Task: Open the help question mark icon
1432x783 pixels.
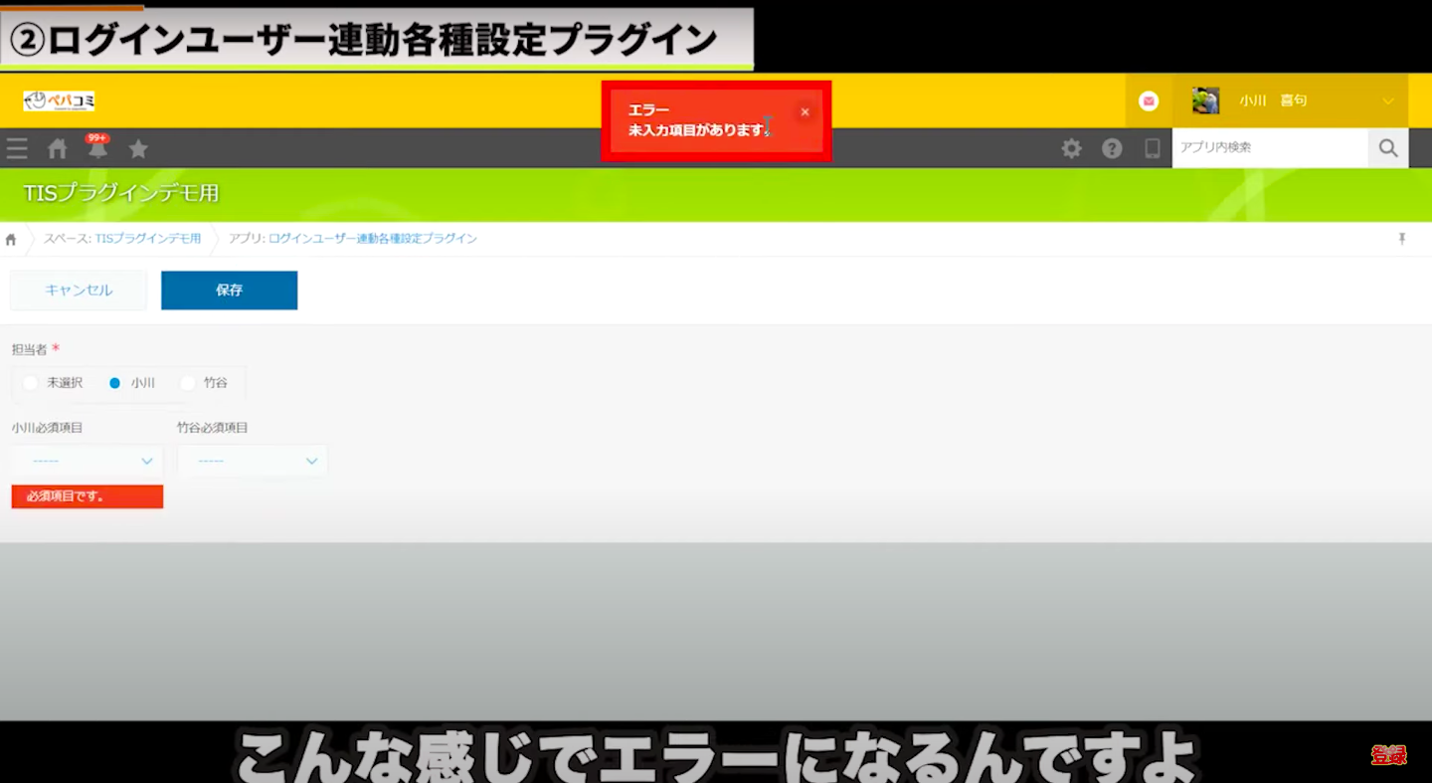Action: [x=1112, y=149]
